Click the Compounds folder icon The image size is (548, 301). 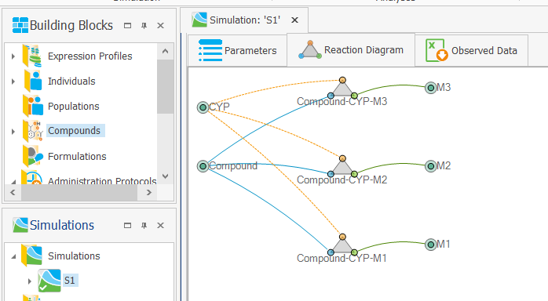pyautogui.click(x=33, y=131)
